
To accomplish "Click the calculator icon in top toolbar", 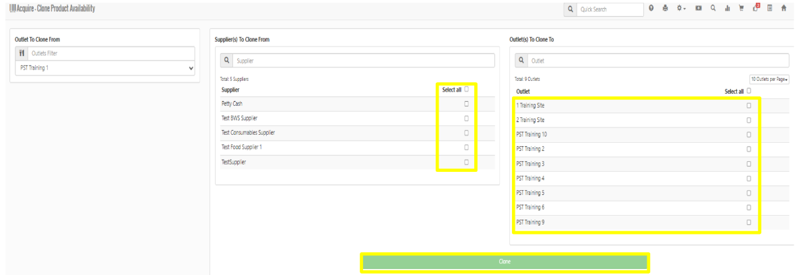I will 769,9.
